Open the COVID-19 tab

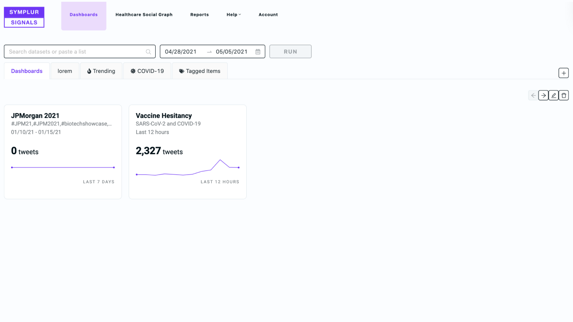(147, 71)
